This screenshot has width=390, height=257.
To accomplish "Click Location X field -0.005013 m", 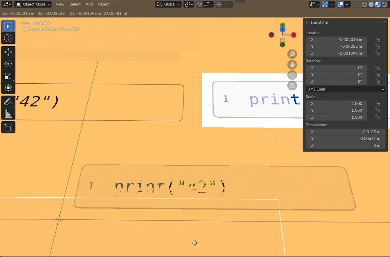I will [x=336, y=39].
